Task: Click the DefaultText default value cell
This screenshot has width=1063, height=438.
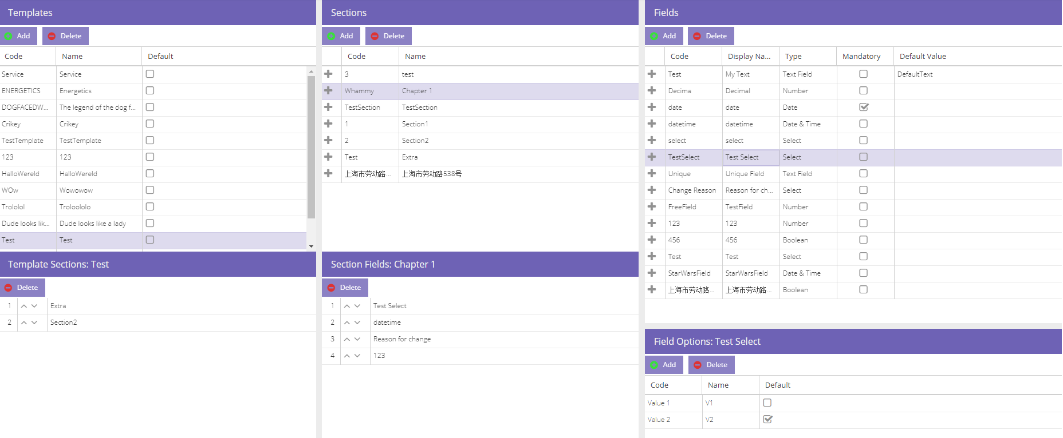Action: (x=978, y=74)
